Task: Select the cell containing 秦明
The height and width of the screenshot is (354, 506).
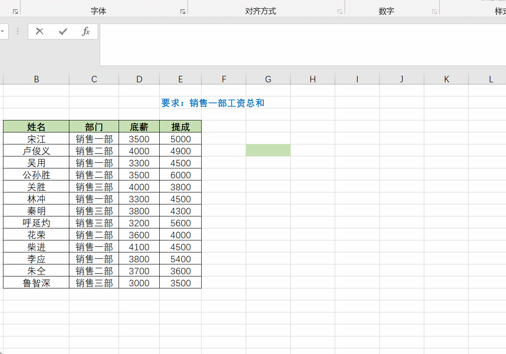Action: tap(36, 210)
